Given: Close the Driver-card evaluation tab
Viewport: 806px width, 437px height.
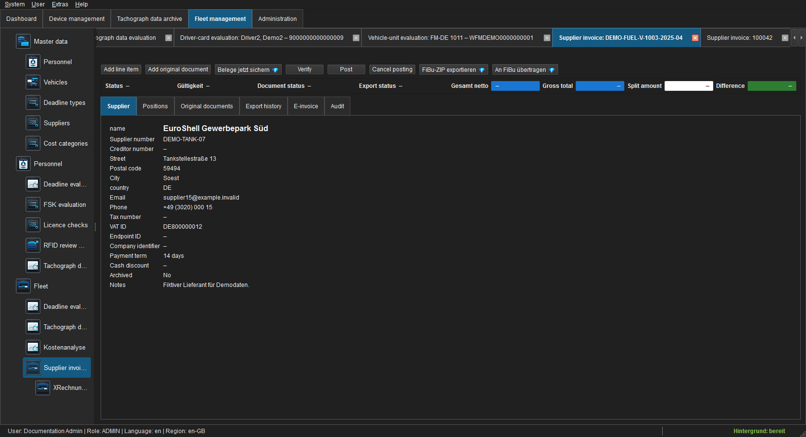Looking at the screenshot, I should pos(356,38).
